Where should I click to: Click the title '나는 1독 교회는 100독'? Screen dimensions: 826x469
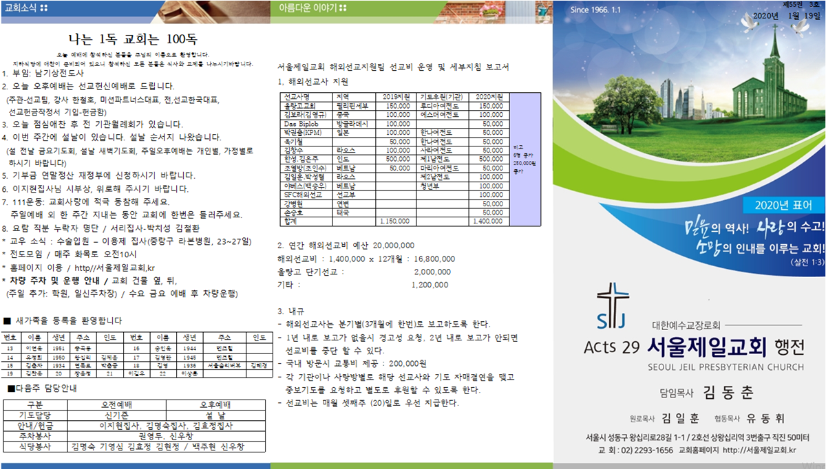point(134,39)
